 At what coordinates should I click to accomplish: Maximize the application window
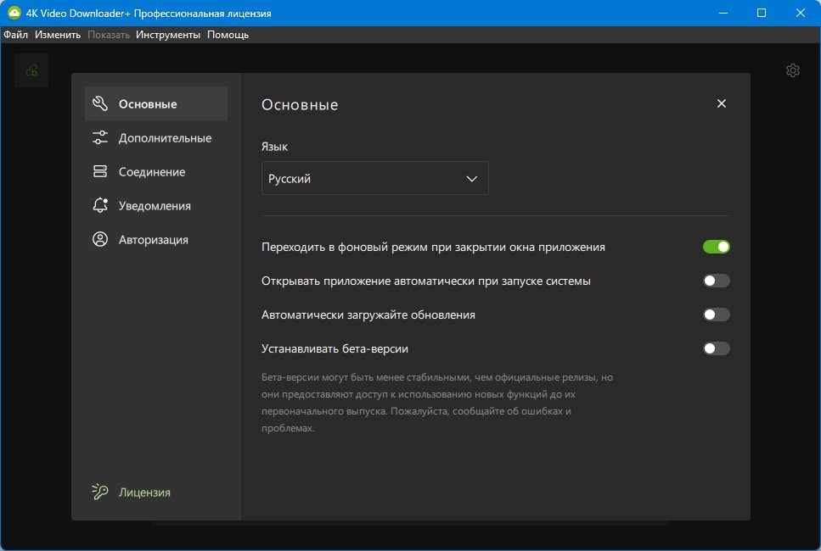point(762,13)
